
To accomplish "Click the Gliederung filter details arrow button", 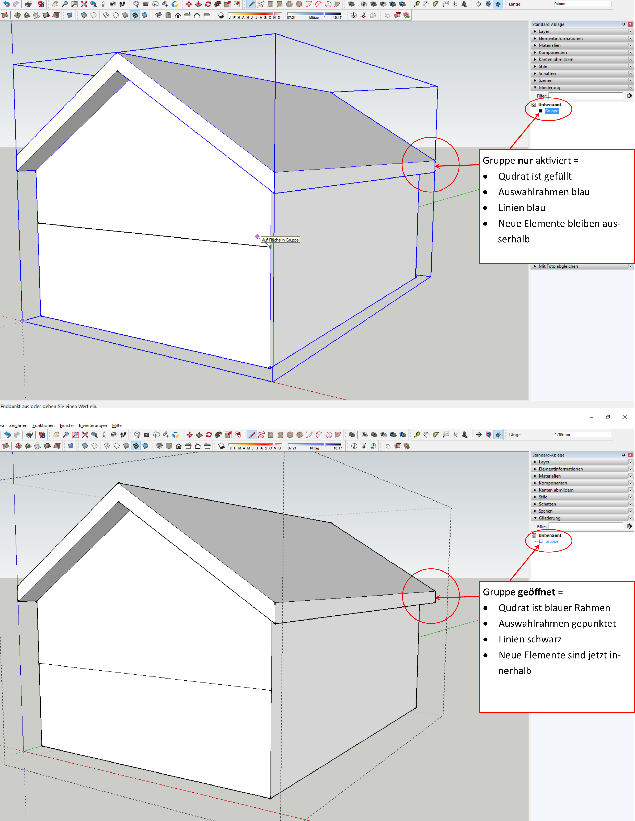I will click(x=629, y=526).
